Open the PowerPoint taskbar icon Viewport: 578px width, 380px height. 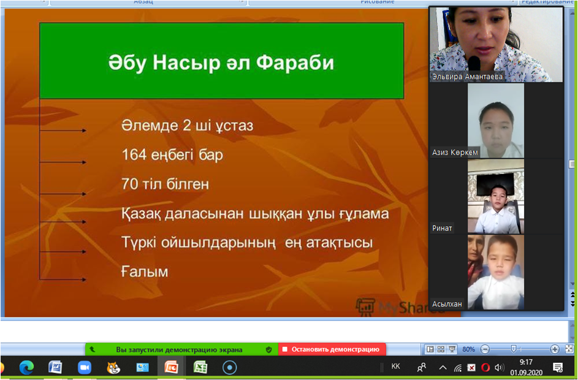(x=171, y=367)
